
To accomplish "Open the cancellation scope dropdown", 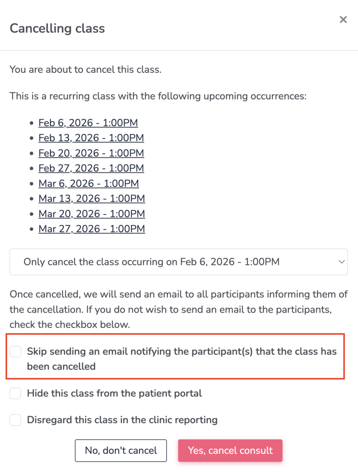I will pyautogui.click(x=178, y=262).
